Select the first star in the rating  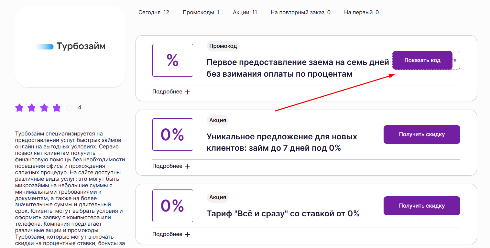[x=19, y=107]
